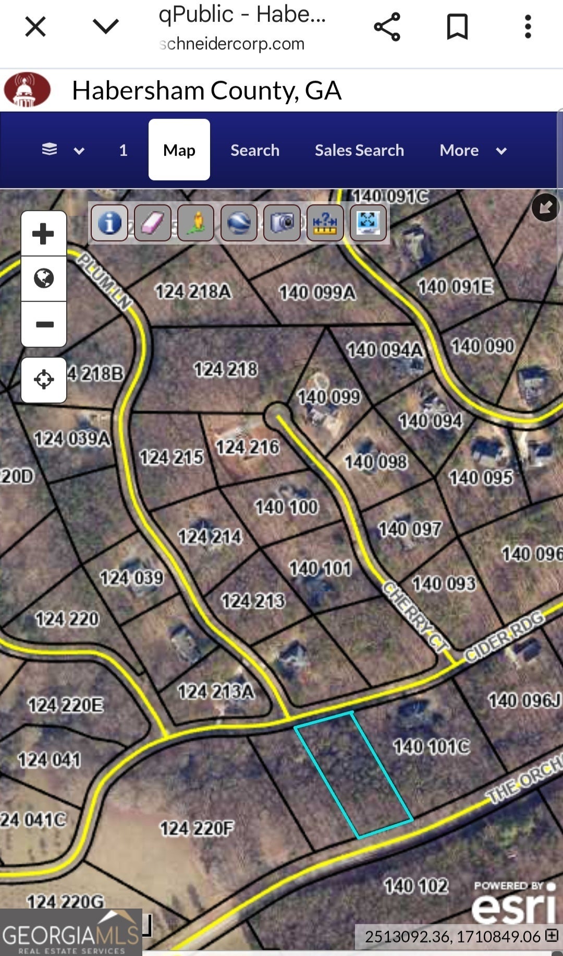
Task: Expand browser tab chevron down arrow
Action: click(106, 26)
